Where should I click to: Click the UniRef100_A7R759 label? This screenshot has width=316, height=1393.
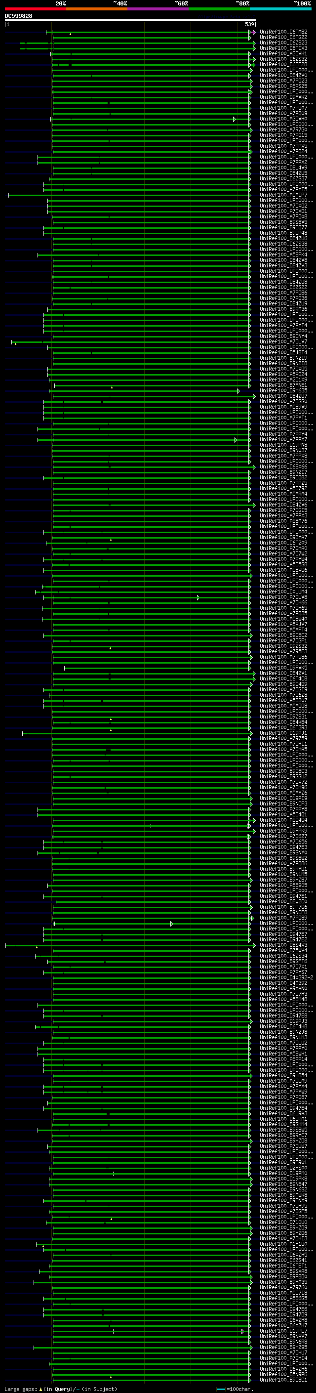click(283, 738)
